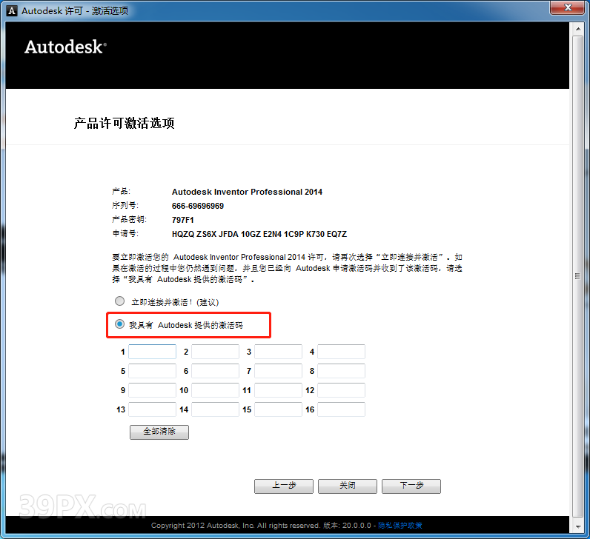
Task: Select the 'I have an Autodesk activation code' radio
Action: point(119,324)
